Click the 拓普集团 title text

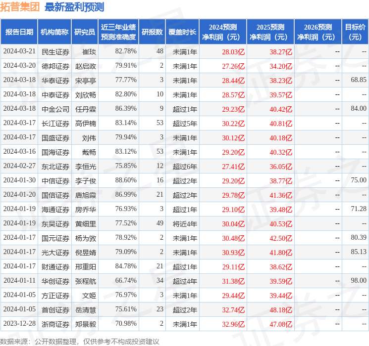pyautogui.click(x=20, y=7)
